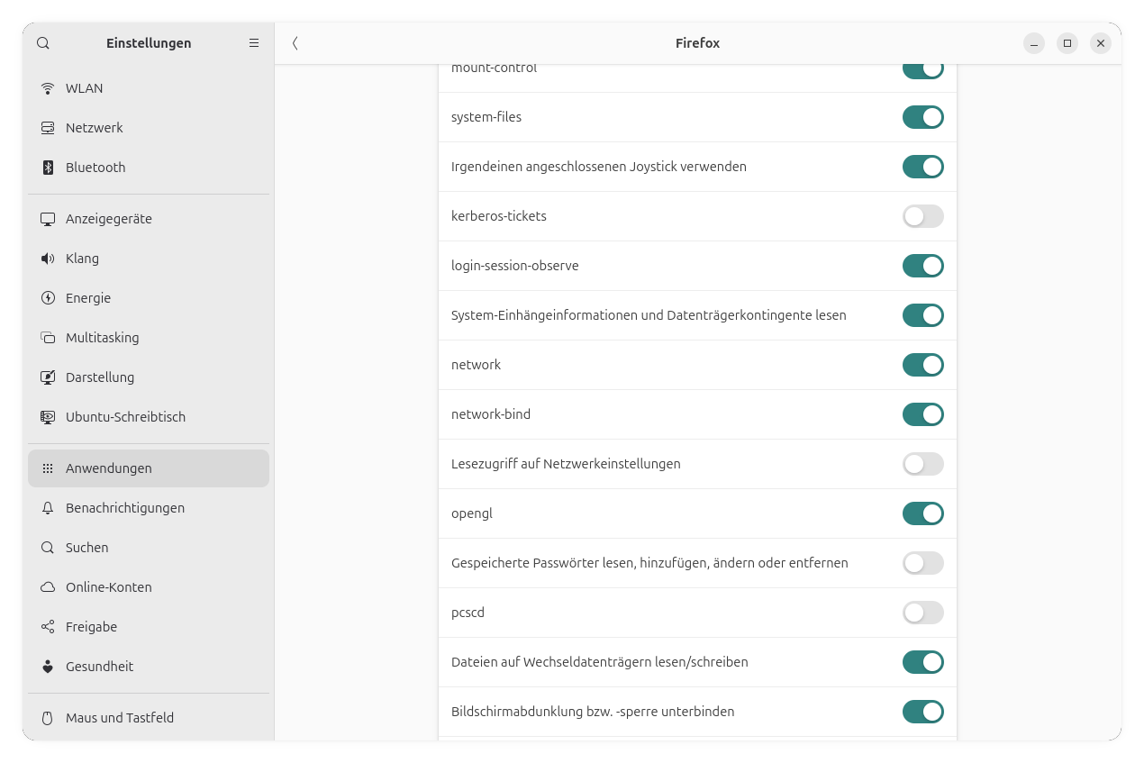Click the Firefox title in header

tap(697, 43)
